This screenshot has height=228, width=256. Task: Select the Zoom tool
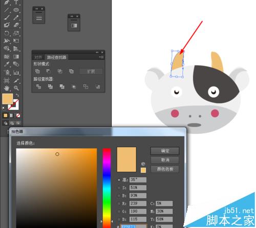[16, 88]
